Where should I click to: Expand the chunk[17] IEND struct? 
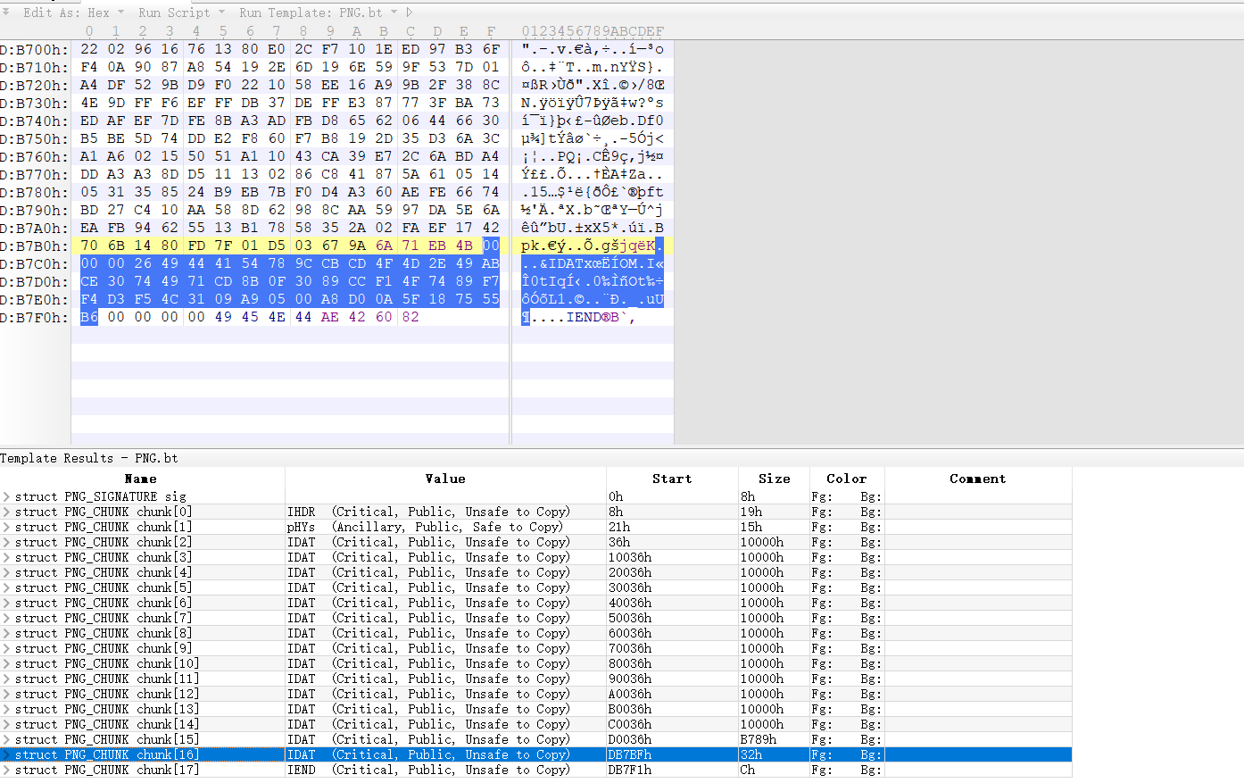[6, 771]
